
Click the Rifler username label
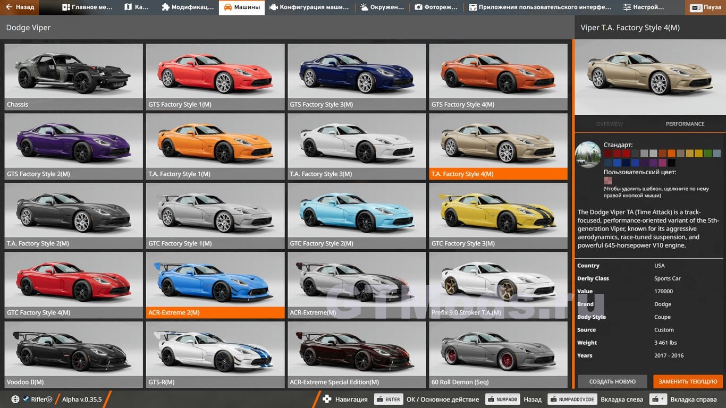(x=41, y=399)
